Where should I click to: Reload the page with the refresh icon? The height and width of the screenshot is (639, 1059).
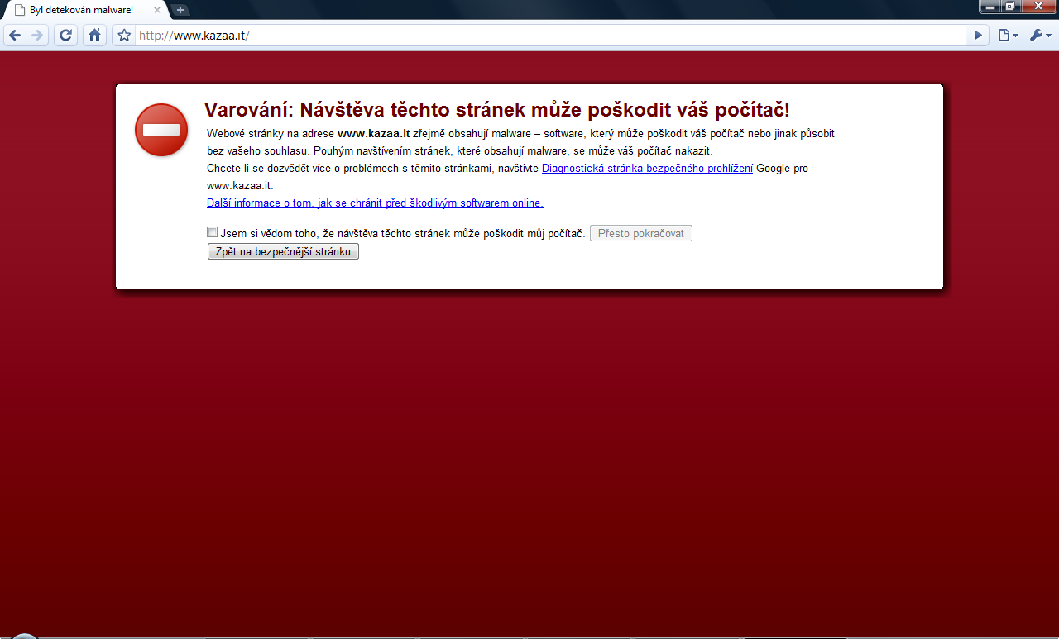pos(66,35)
